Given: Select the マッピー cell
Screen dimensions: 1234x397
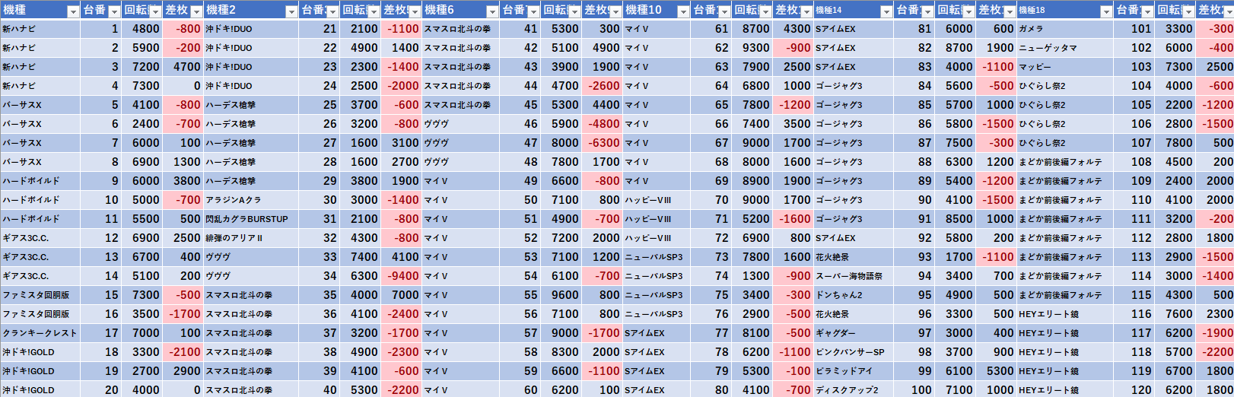Looking at the screenshot, I should pyautogui.click(x=1065, y=67).
